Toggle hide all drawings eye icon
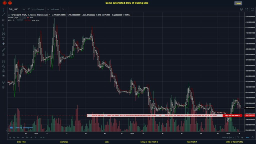The image size is (256, 144). (x=3, y=76)
